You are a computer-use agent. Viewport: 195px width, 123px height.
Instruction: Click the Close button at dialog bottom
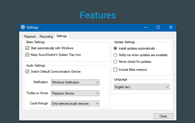click(x=163, y=116)
